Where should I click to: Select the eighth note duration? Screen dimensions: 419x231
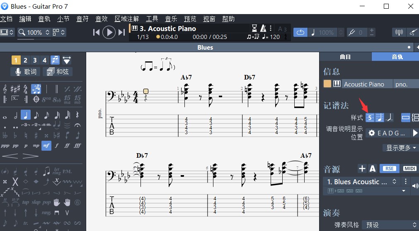(36, 115)
